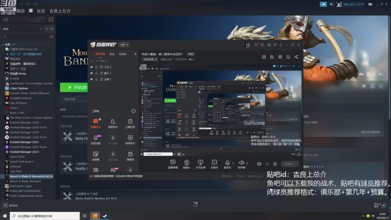Click the orange 直播伴侣 taskbar icon
391x220 pixels.
[x=95, y=216]
